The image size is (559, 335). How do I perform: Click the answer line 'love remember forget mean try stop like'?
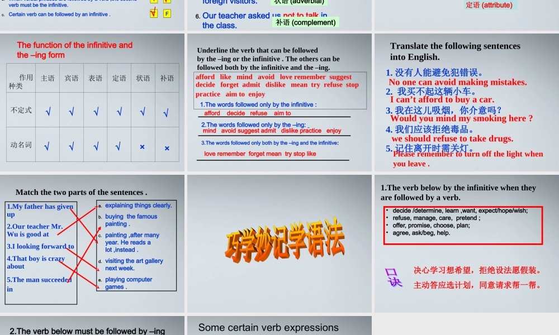(x=260, y=154)
